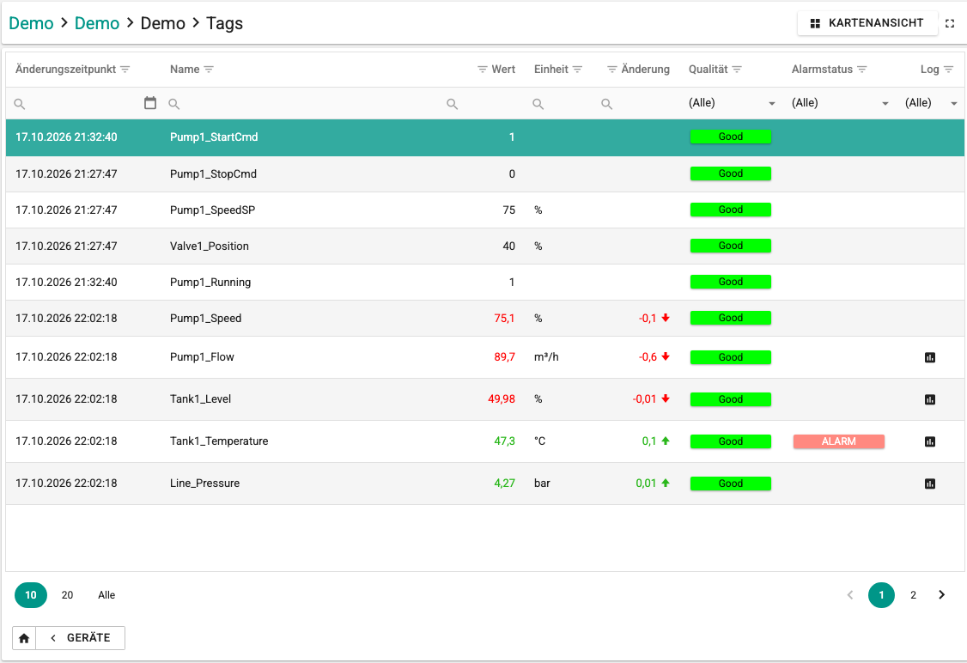
Task: Show Alle rows per page
Action: (x=106, y=595)
